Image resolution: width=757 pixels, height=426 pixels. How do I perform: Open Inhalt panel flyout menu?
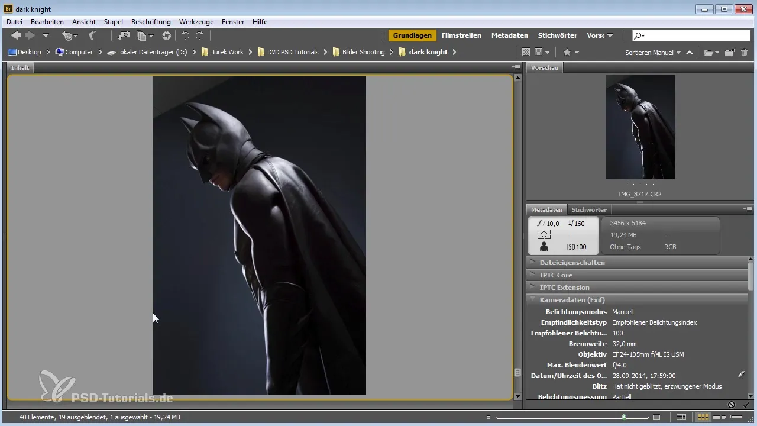click(x=516, y=67)
